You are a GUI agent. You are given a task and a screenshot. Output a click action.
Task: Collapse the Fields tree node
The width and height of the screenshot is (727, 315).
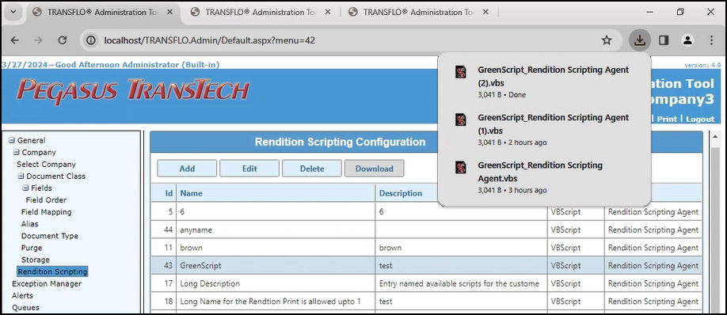pos(25,188)
